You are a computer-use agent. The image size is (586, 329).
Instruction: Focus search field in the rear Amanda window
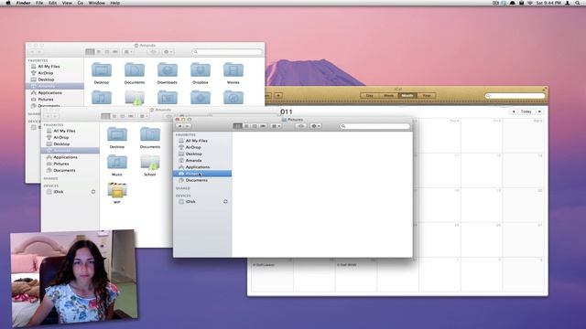coord(227,52)
